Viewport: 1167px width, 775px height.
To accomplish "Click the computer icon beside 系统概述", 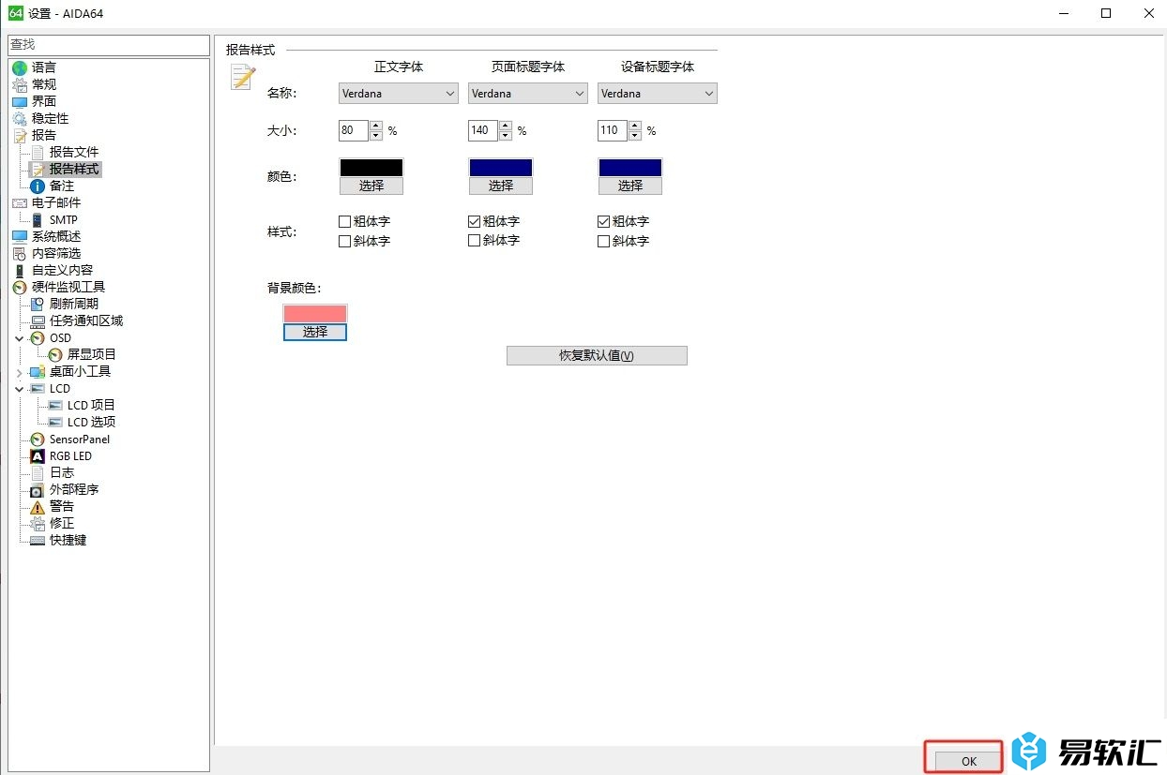I will [20, 236].
